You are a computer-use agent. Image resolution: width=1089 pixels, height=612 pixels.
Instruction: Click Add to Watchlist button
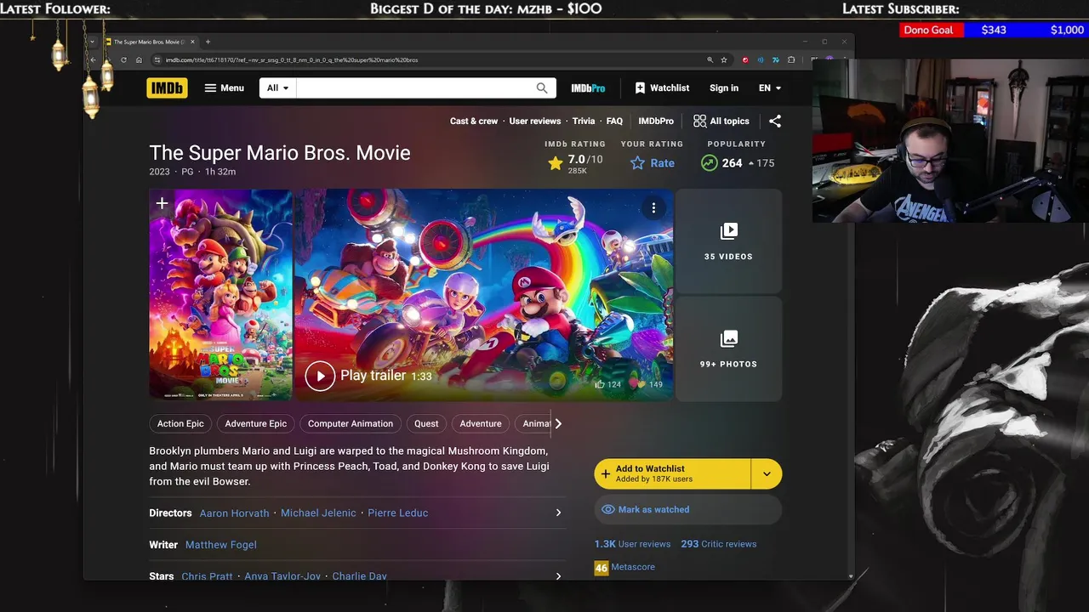point(672,473)
